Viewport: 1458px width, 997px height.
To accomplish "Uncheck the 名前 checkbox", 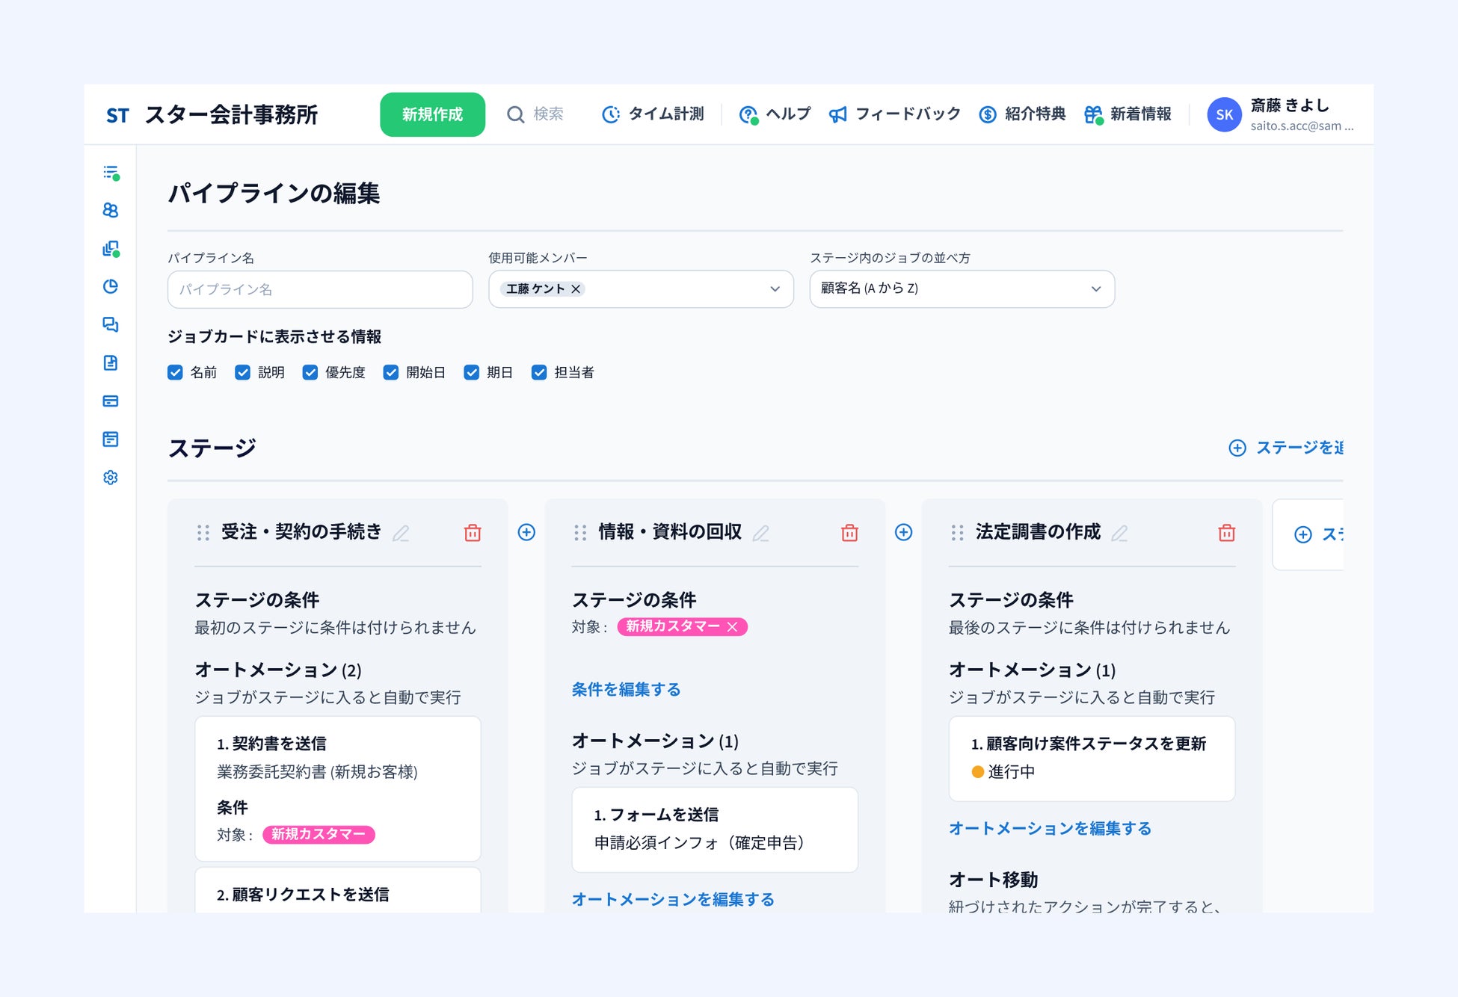I will point(176,372).
